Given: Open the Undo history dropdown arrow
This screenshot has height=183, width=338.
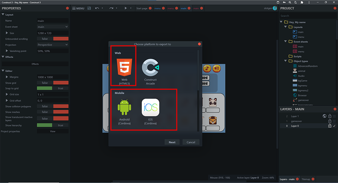Looking at the screenshot, I should click(x=102, y=8).
